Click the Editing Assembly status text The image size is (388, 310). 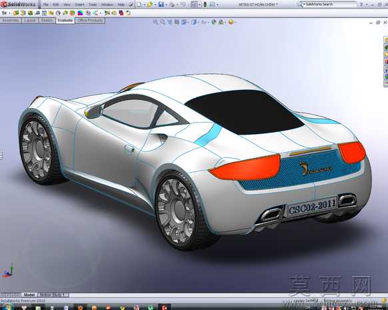tap(338, 301)
